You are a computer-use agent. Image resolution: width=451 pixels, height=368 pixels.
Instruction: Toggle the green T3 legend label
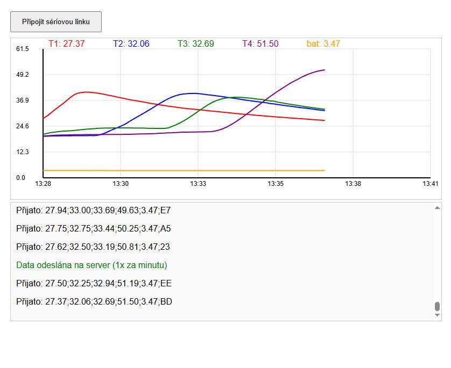[x=196, y=44]
